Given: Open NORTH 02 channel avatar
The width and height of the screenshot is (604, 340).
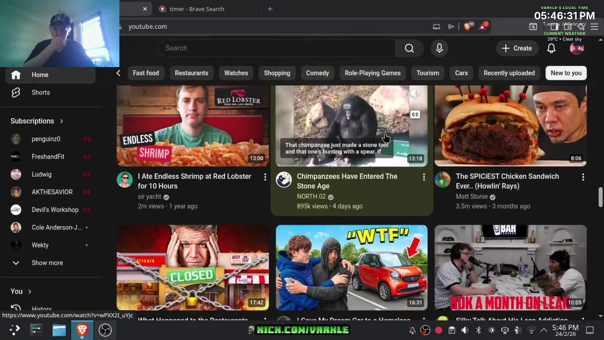Looking at the screenshot, I should point(284,179).
